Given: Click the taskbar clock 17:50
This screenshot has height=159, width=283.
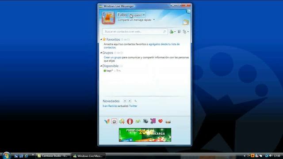Looking at the screenshot, I should click(277, 156).
